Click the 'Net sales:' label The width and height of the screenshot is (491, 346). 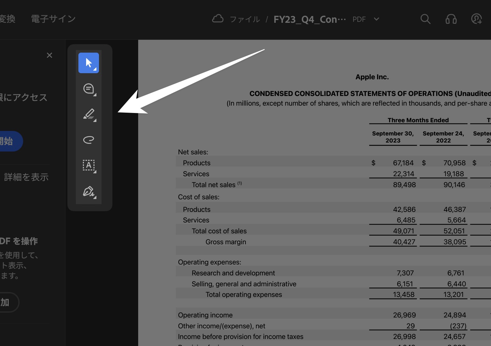tap(193, 152)
